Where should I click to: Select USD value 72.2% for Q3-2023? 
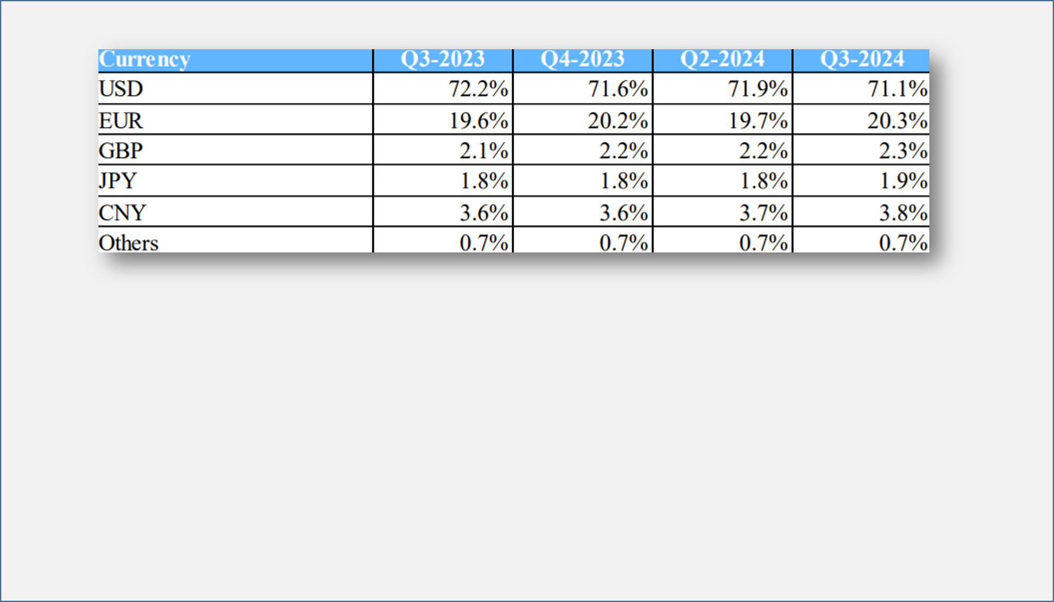(478, 89)
